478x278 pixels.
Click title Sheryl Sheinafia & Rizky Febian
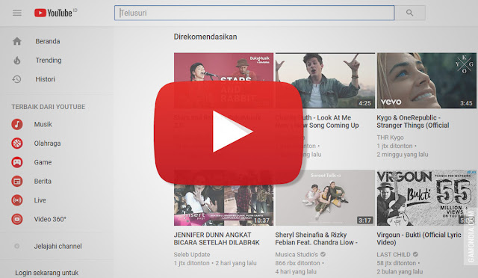[316, 238]
